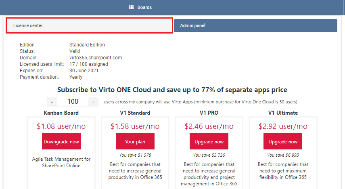The height and width of the screenshot is (189, 345).
Task: Click the $2.92 user/mo price
Action: [283, 126]
